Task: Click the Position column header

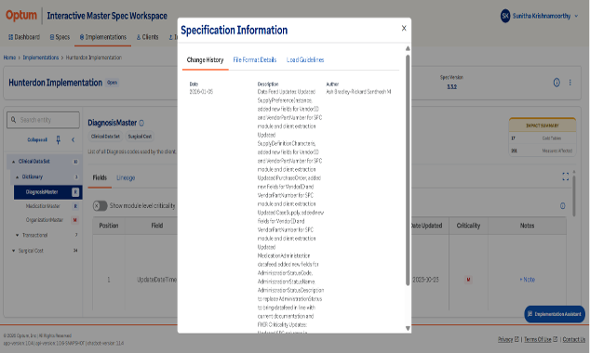Action: [x=109, y=226]
